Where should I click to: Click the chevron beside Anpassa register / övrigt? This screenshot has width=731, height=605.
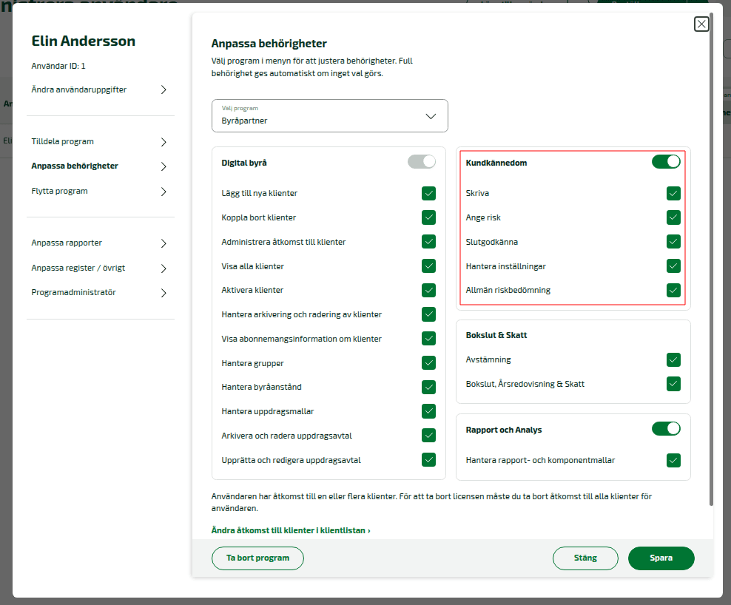click(x=164, y=268)
